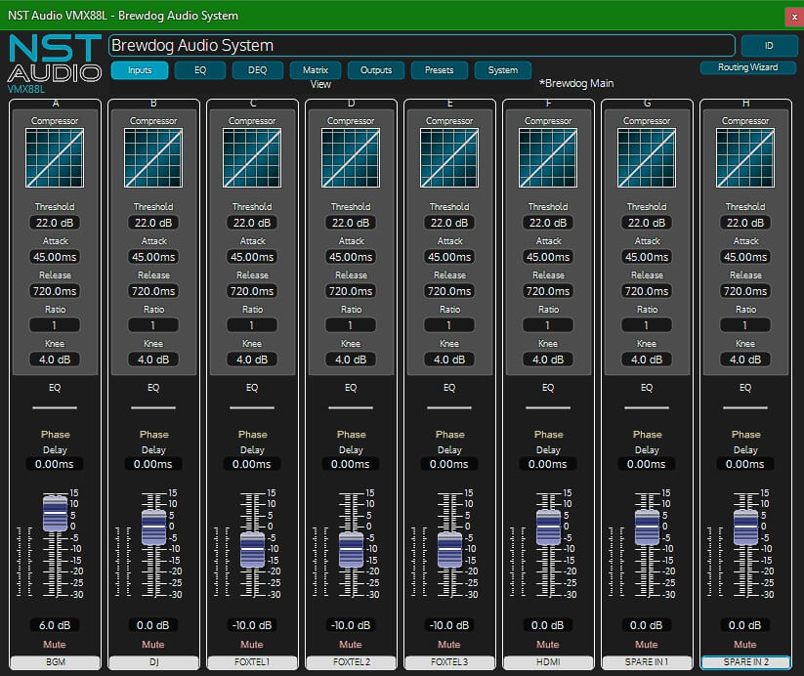This screenshot has height=676, width=804.
Task: Select the highlighted SPARE IN 2 label
Action: coord(745,662)
